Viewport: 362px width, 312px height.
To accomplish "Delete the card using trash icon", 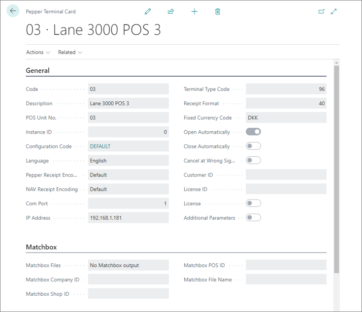I will (x=218, y=11).
